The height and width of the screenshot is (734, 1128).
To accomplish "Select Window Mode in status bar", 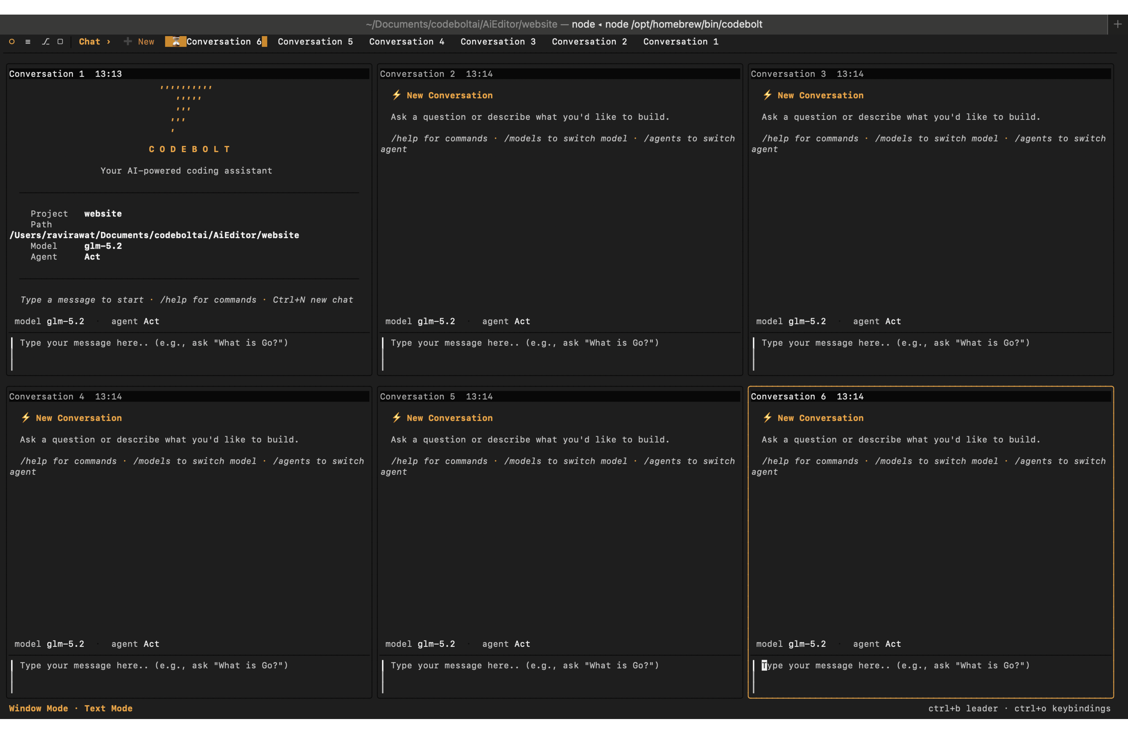I will pyautogui.click(x=38, y=708).
